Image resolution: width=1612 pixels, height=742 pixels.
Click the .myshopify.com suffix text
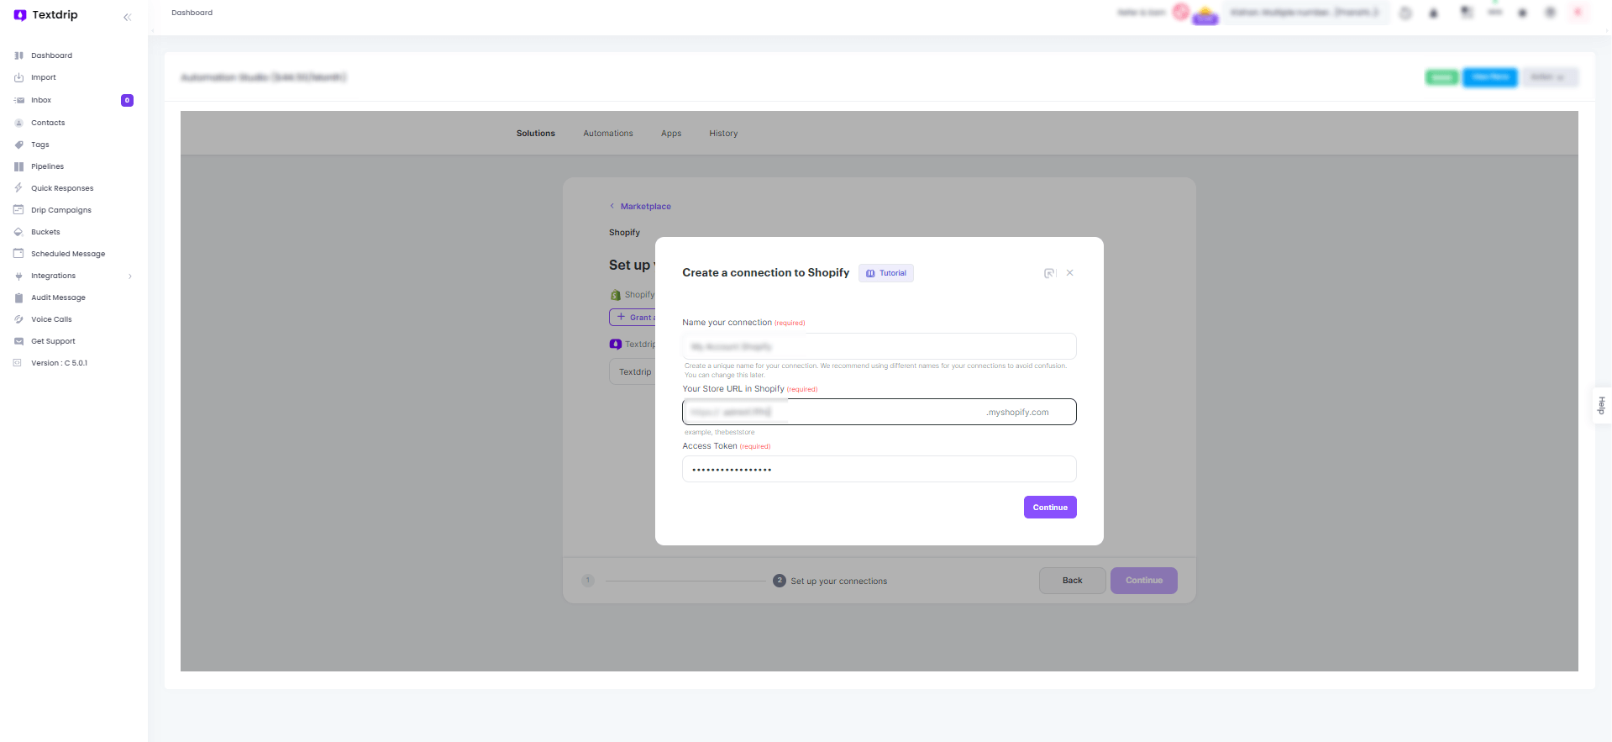point(1018,413)
